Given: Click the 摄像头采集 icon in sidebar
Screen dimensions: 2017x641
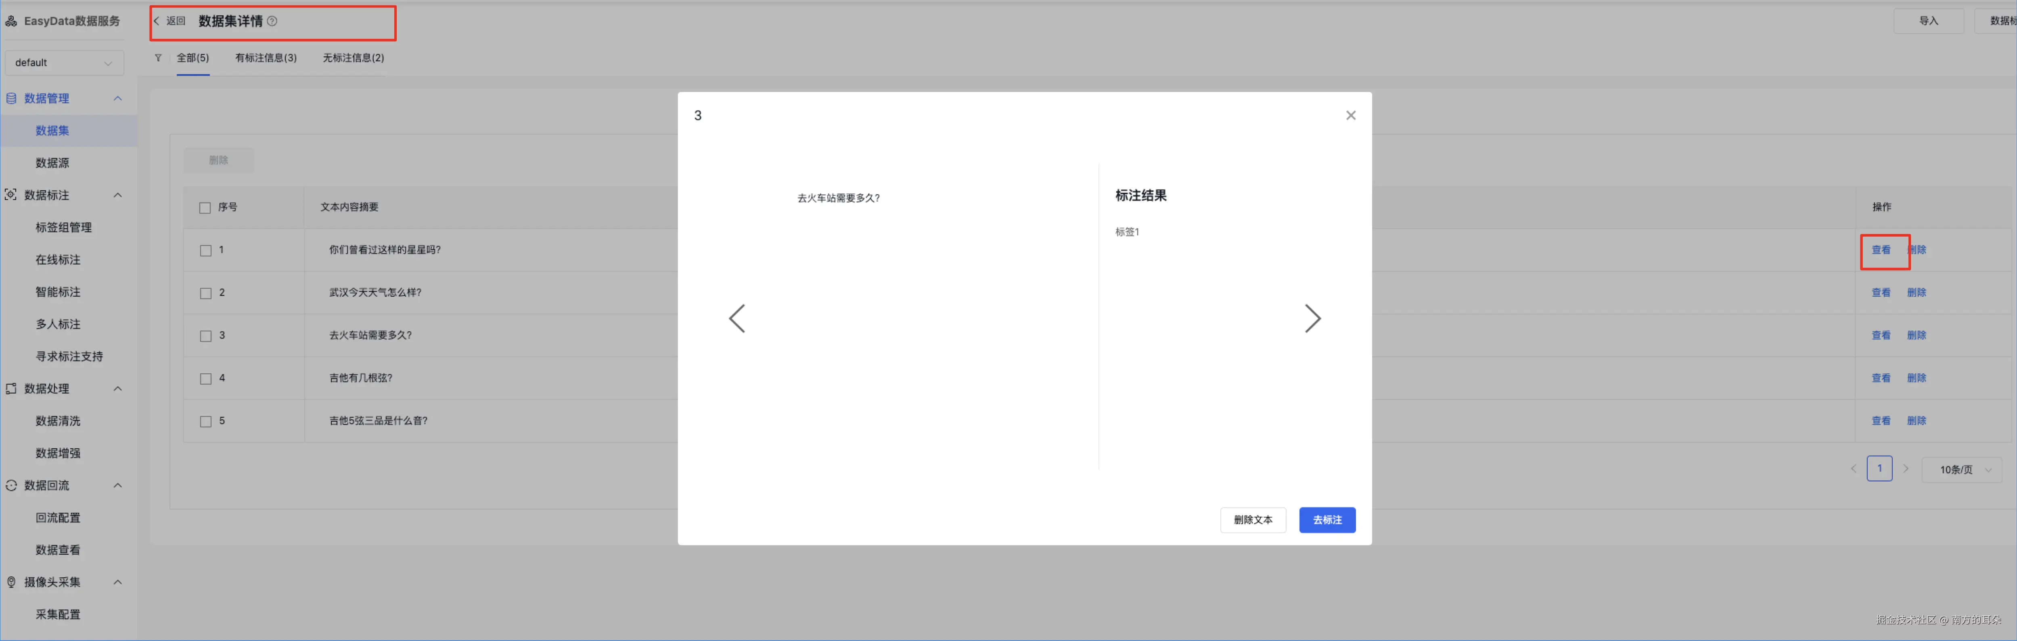Looking at the screenshot, I should click(11, 582).
